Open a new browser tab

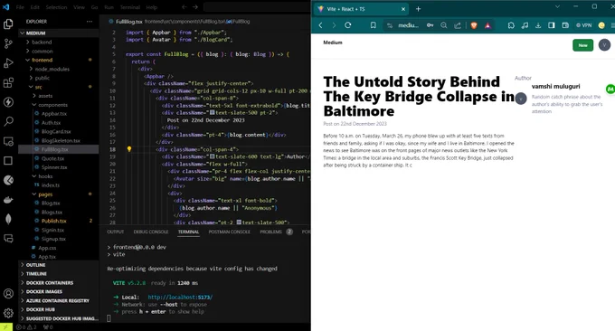[x=418, y=9]
